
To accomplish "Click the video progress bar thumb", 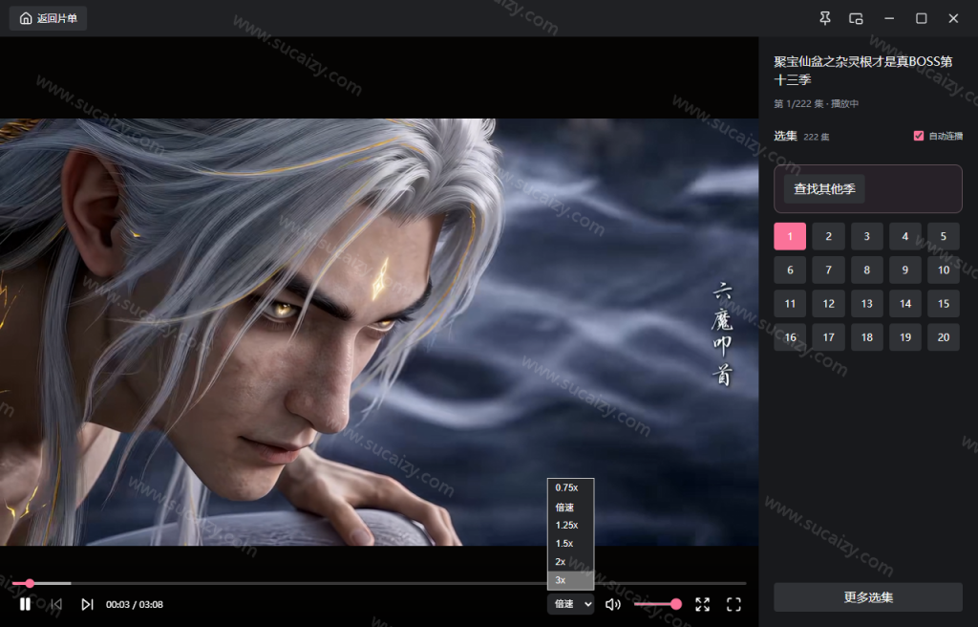I will click(x=30, y=583).
